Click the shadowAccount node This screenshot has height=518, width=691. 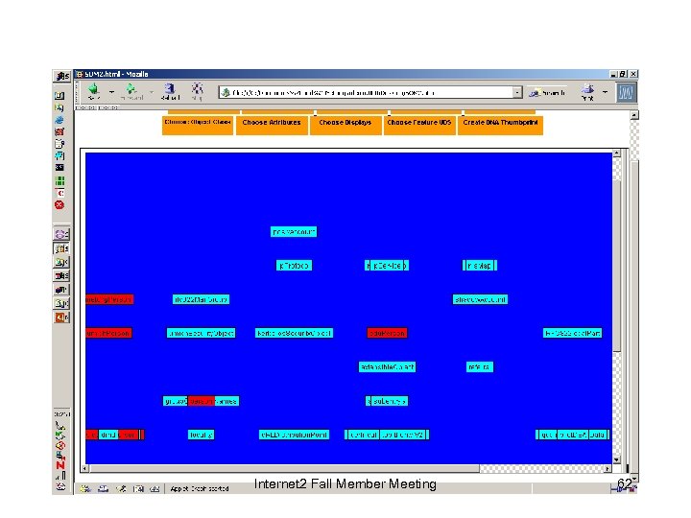tap(480, 299)
